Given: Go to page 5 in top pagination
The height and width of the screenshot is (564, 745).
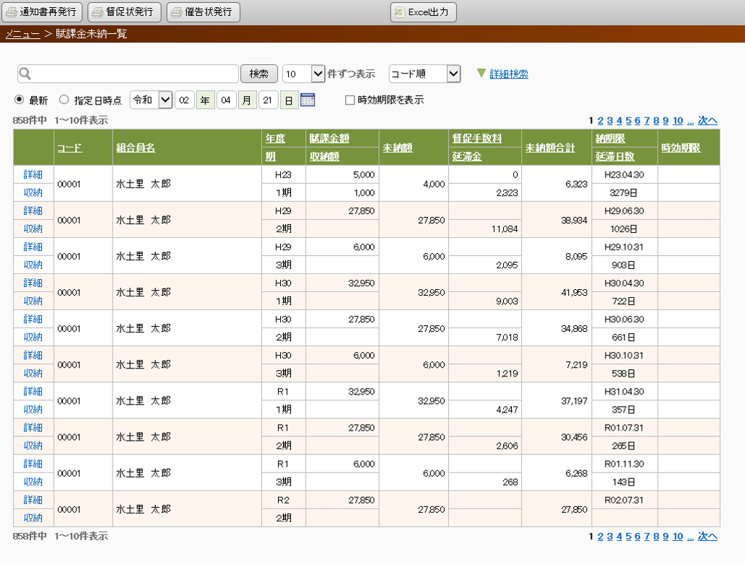Looking at the screenshot, I should coord(629,120).
